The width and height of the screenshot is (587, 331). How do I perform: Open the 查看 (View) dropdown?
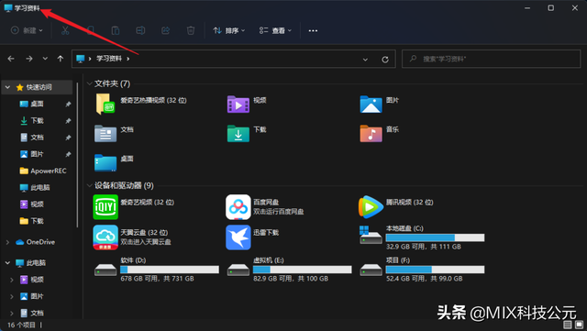[275, 30]
